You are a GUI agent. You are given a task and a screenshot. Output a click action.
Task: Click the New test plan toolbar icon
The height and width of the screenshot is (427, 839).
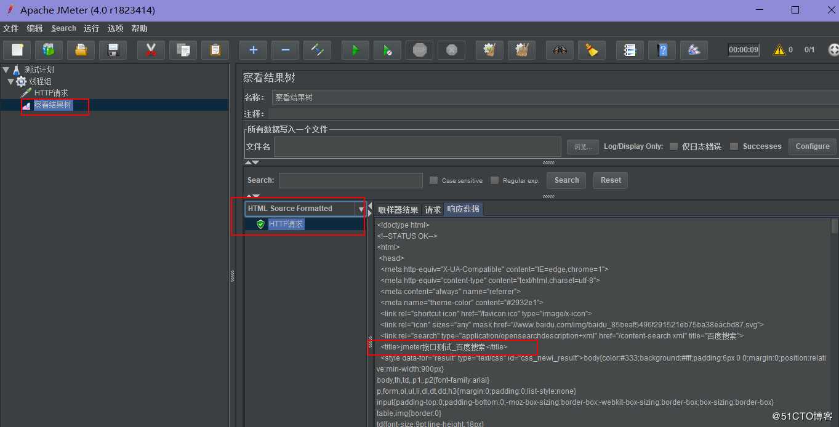[x=17, y=50]
